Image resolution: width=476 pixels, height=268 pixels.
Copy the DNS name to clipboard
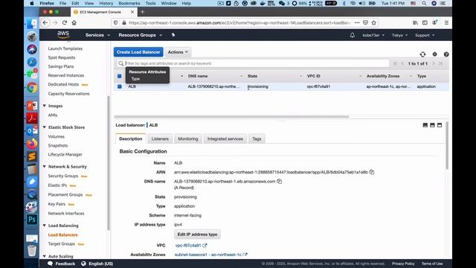pyautogui.click(x=280, y=182)
